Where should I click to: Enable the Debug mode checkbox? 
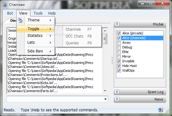119,47
